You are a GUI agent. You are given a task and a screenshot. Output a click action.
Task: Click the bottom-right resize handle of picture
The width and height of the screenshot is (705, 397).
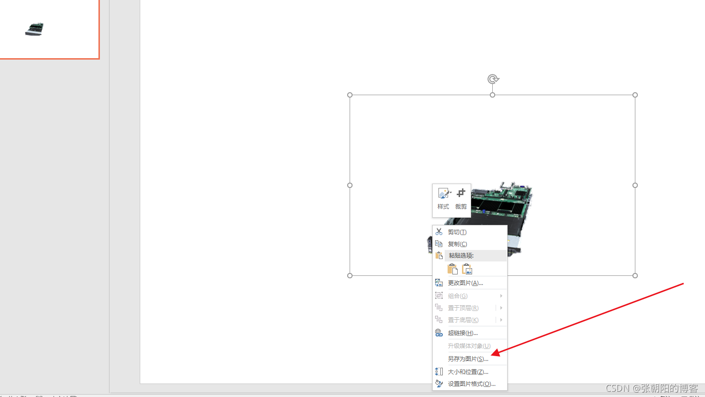click(635, 276)
